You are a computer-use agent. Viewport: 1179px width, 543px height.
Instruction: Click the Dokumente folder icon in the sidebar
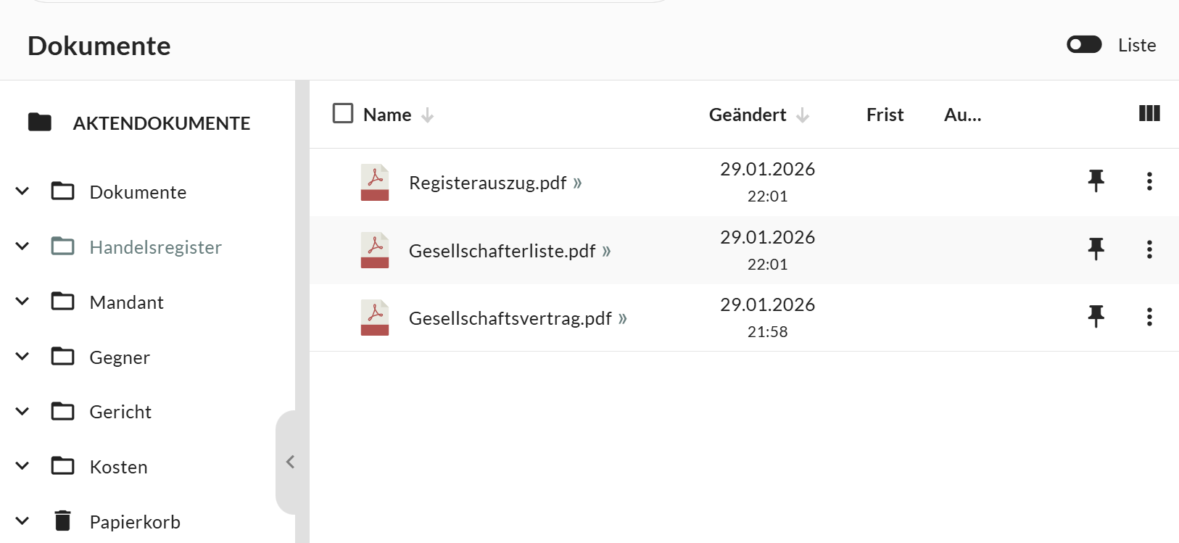point(63,191)
